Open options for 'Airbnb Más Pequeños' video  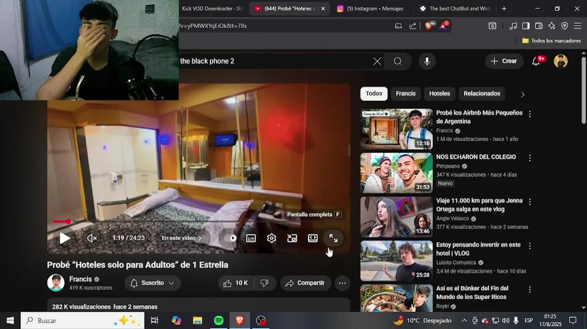coord(530,114)
